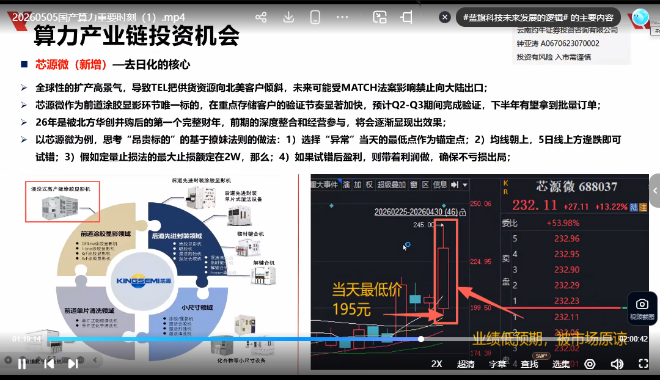The width and height of the screenshot is (660, 380).
Task: Enter fullscreen mode
Action: [643, 364]
